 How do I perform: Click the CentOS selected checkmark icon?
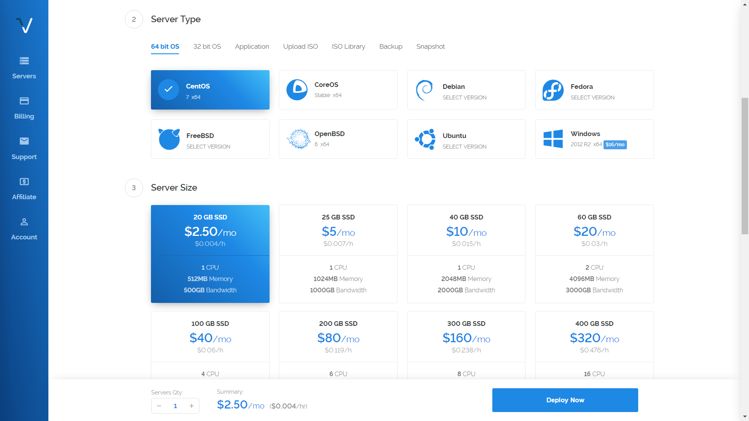pos(169,90)
